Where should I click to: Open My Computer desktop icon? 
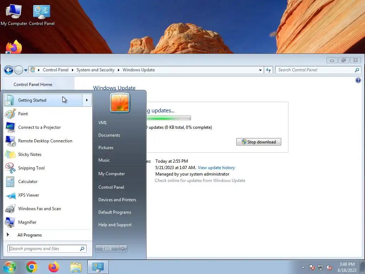[x=14, y=14]
